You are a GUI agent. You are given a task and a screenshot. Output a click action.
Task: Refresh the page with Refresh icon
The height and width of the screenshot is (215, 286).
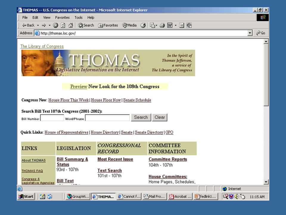click(63, 25)
